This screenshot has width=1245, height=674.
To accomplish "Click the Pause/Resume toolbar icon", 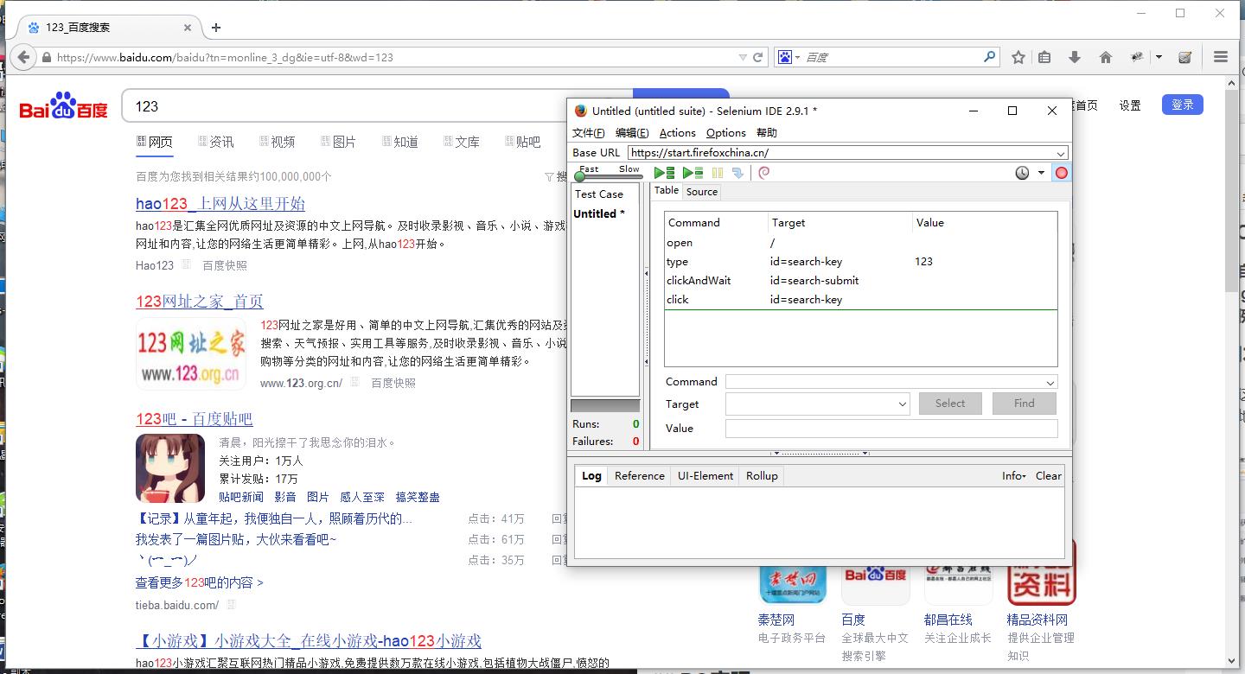I will 718,173.
